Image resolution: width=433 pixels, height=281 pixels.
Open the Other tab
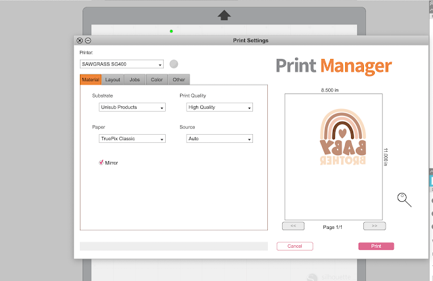coord(179,80)
